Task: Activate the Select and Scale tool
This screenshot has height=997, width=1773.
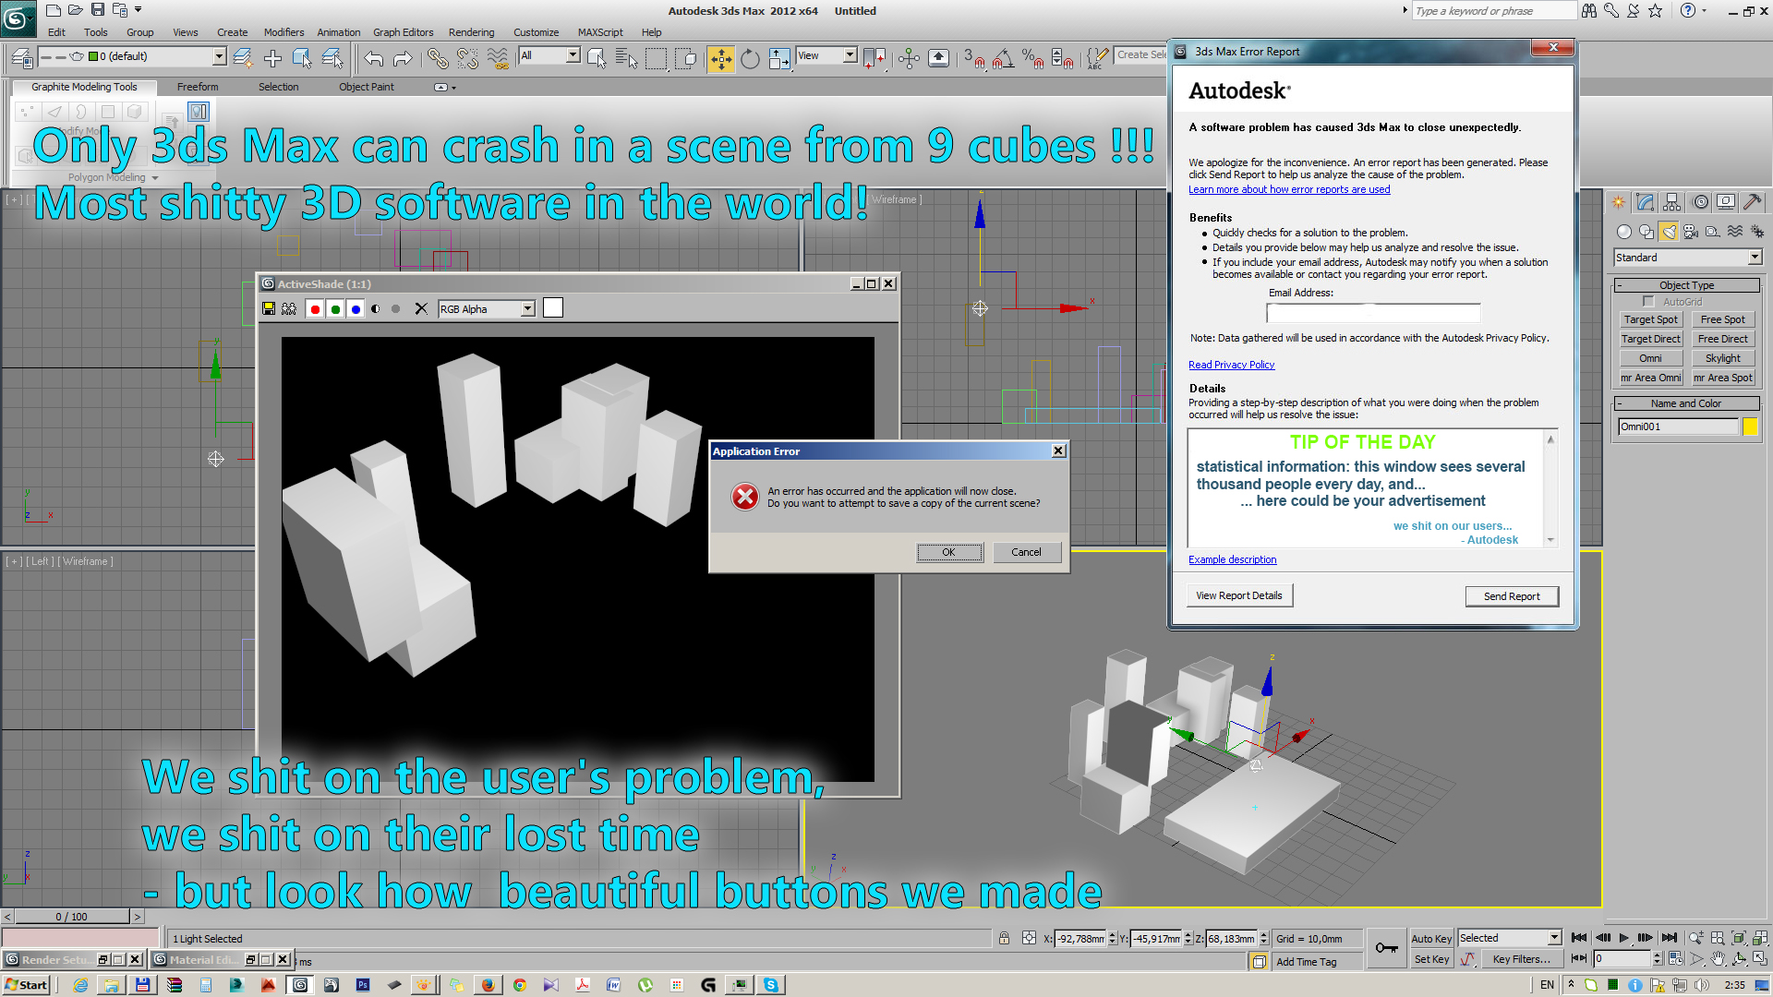Action: (780, 59)
